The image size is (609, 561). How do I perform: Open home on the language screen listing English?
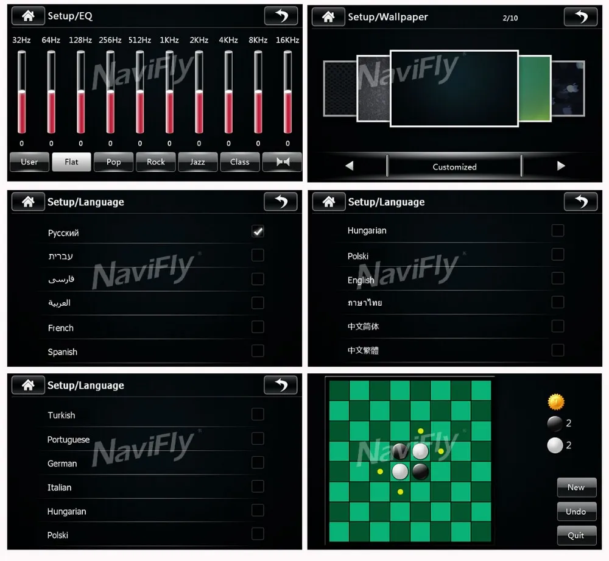(x=329, y=202)
